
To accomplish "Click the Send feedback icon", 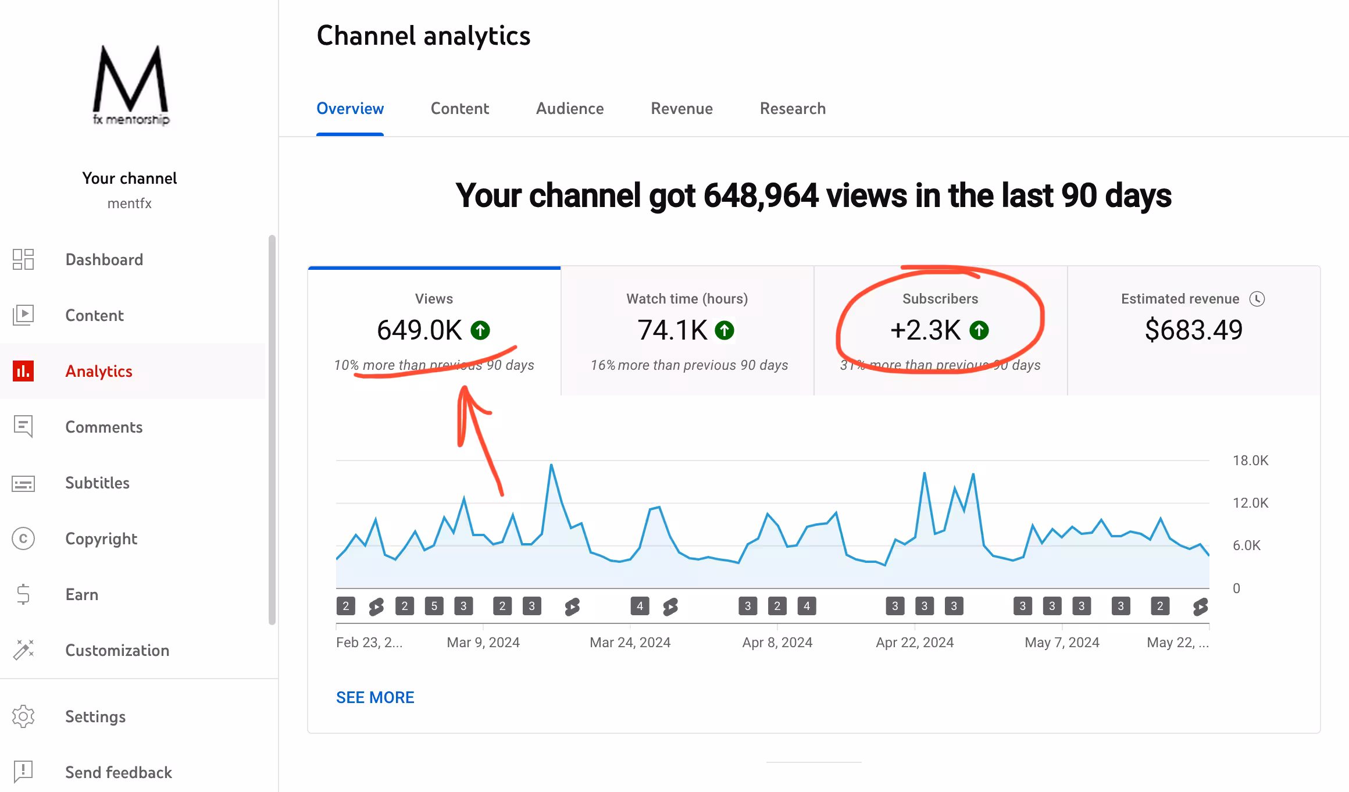I will click(23, 772).
